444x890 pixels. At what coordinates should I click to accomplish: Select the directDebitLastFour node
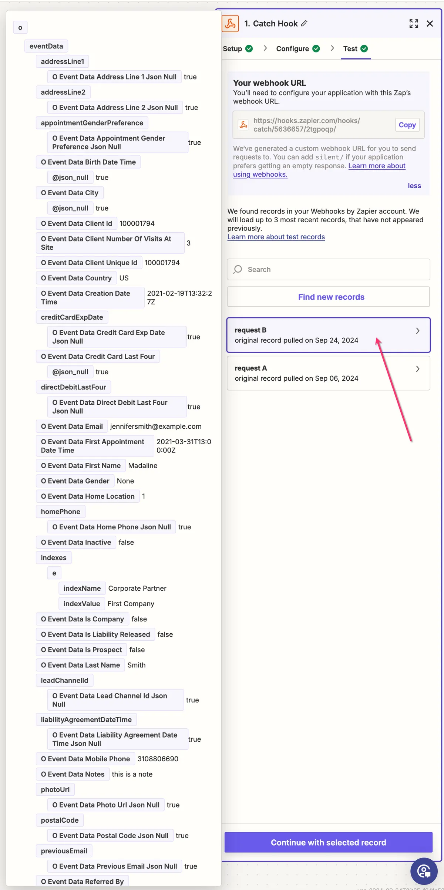click(74, 387)
